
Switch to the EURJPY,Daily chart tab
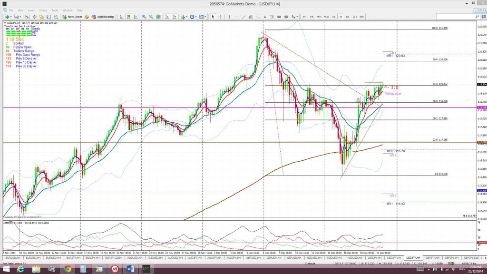click(x=113, y=258)
